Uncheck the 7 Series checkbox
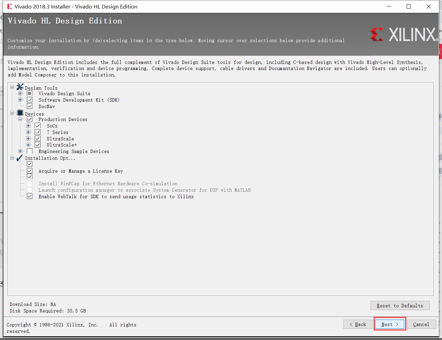 click(38, 132)
